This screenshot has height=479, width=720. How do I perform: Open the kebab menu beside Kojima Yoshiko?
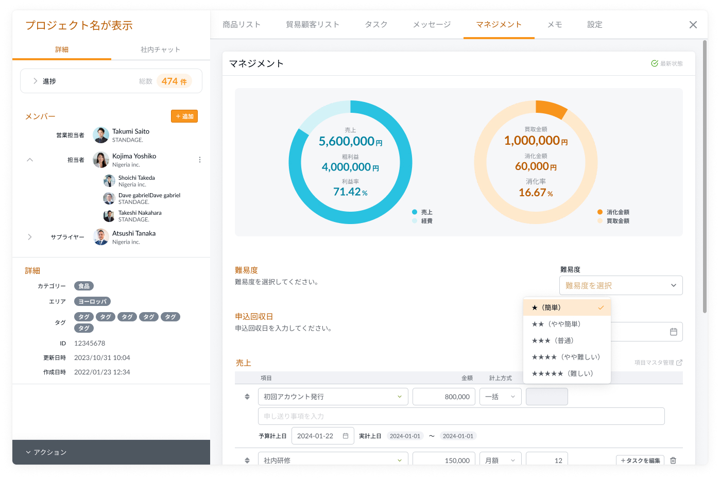[200, 160]
